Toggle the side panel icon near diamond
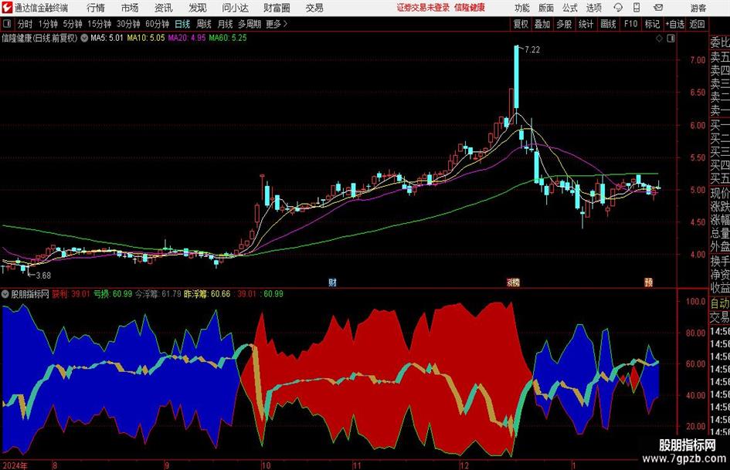Image resolution: width=730 pixels, height=470 pixels. 671,39
